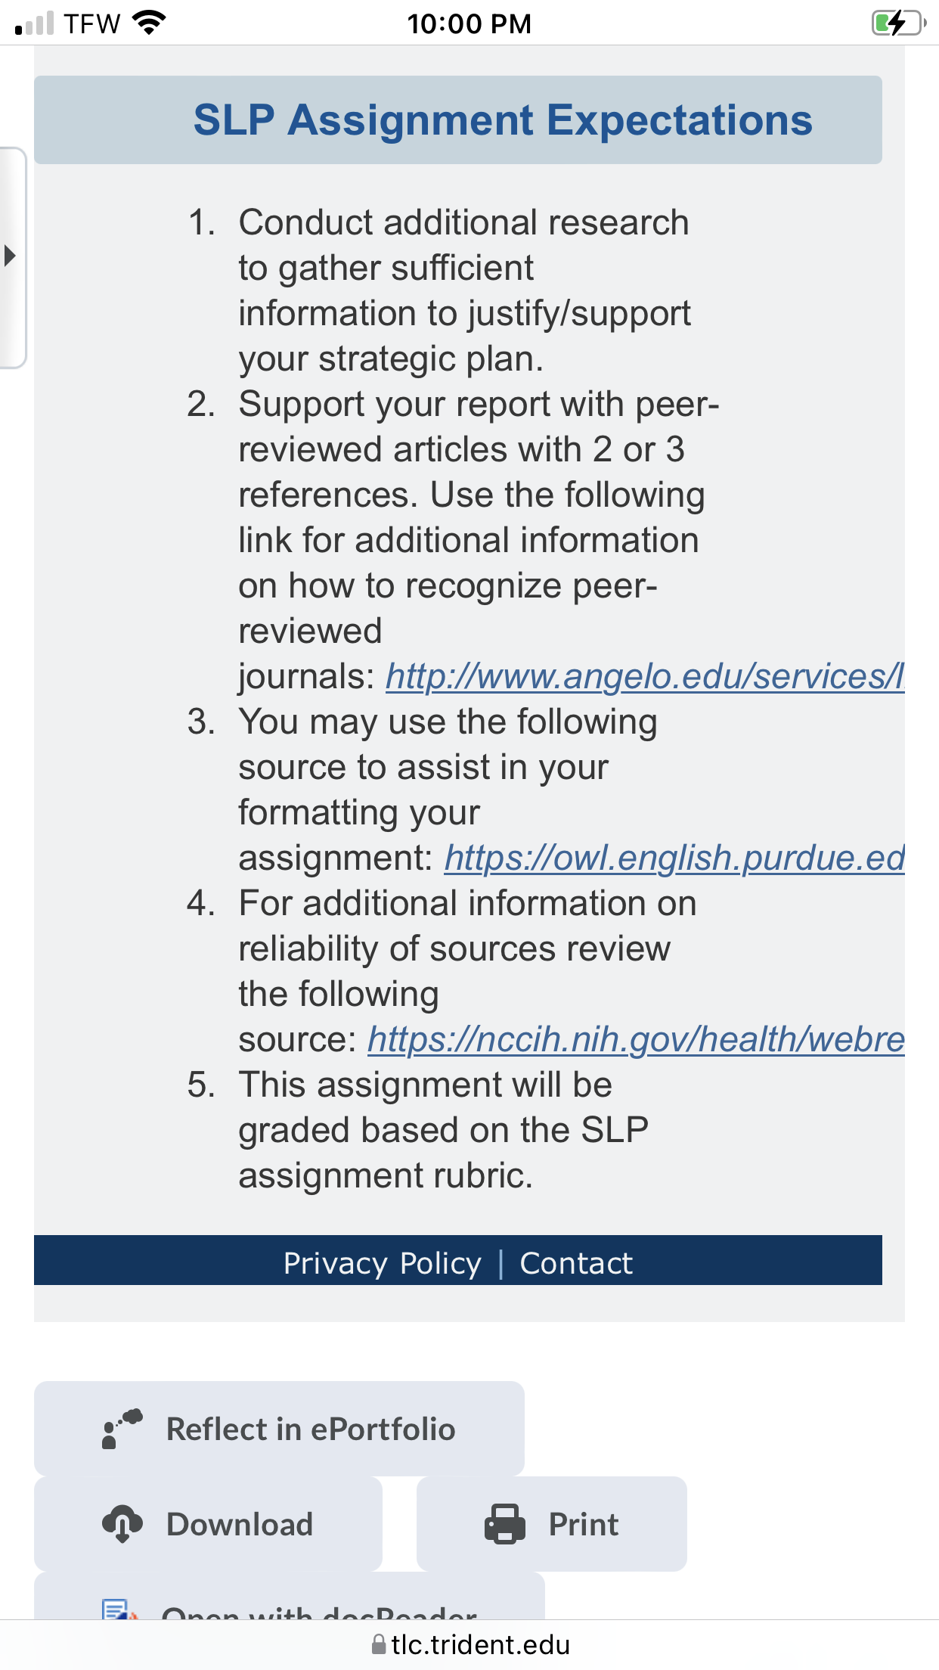Tap the lock icon beside the URL
The image size is (939, 1670).
[379, 1644]
